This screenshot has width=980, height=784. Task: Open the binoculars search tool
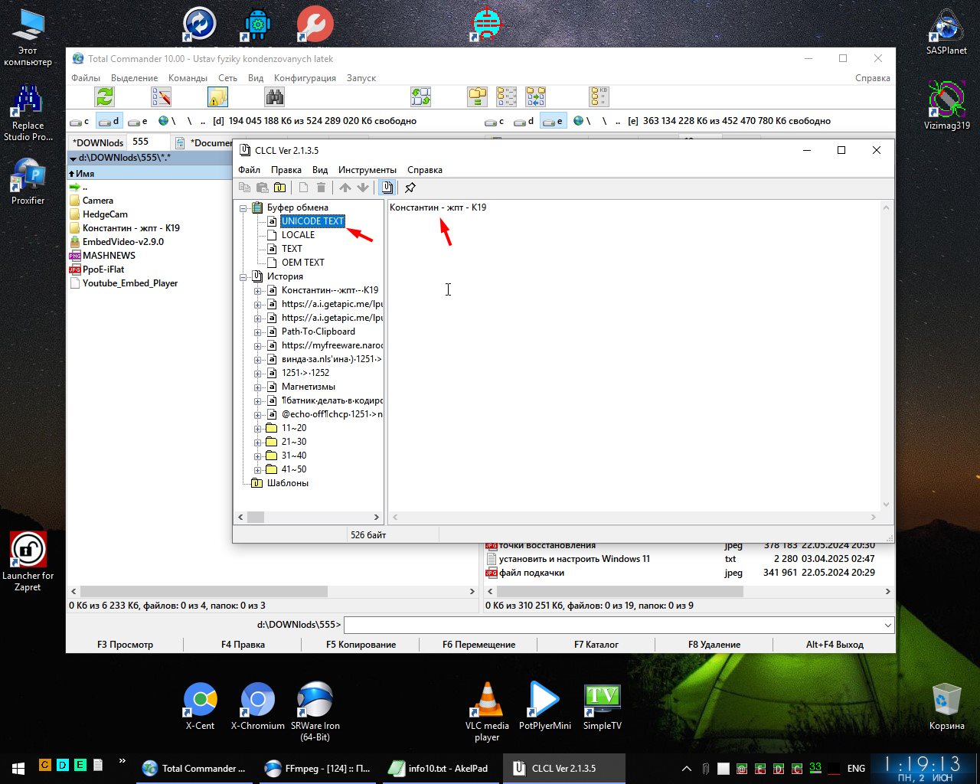pyautogui.click(x=274, y=96)
